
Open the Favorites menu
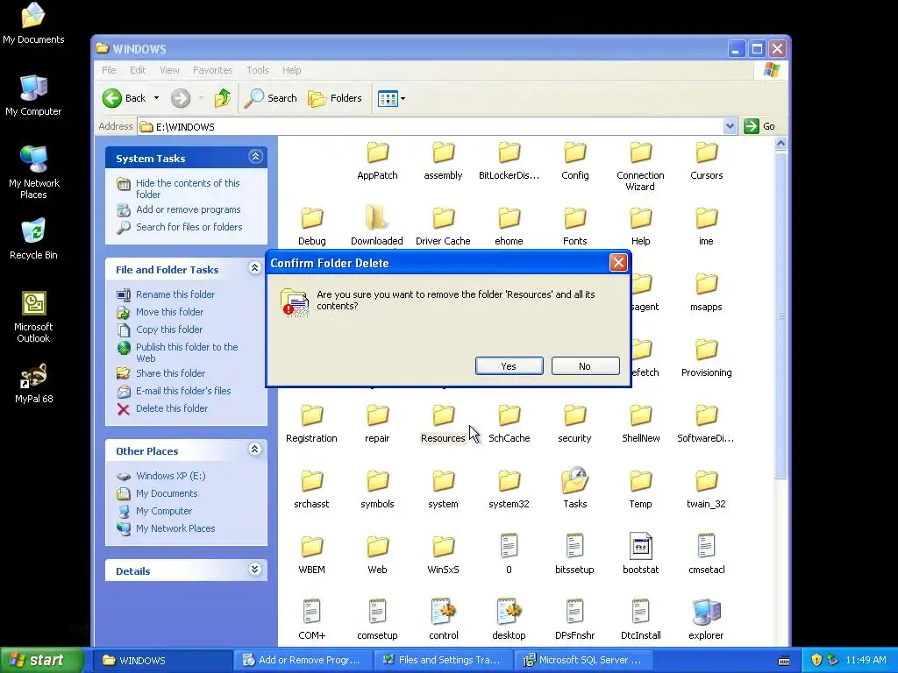(x=212, y=70)
